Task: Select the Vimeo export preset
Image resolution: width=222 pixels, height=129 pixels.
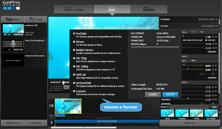Action: coord(74,42)
